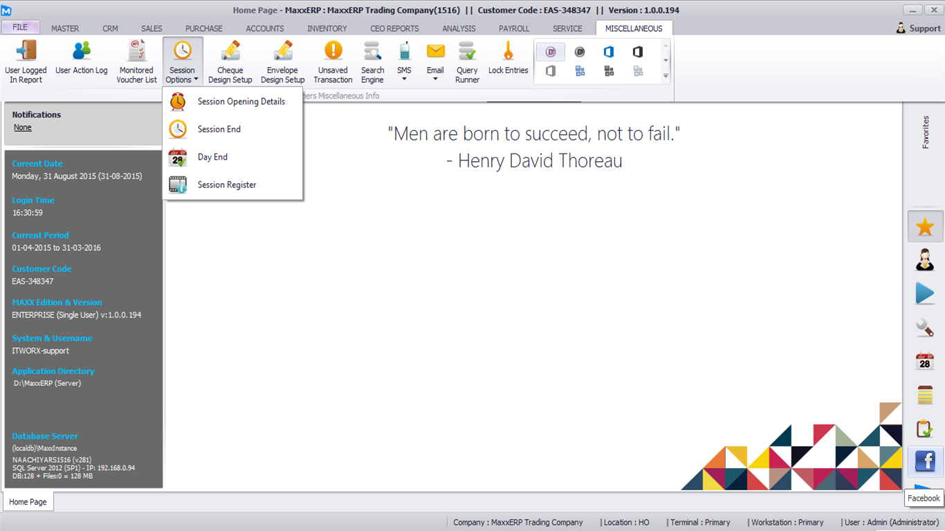Click the None notifications link
945x531 pixels.
(x=23, y=127)
